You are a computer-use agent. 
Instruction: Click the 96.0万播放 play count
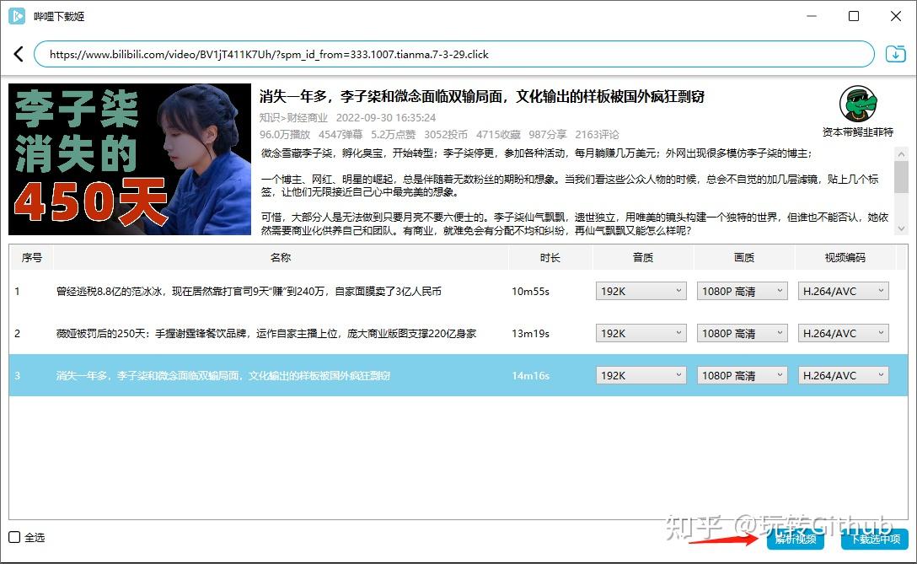pyautogui.click(x=285, y=135)
